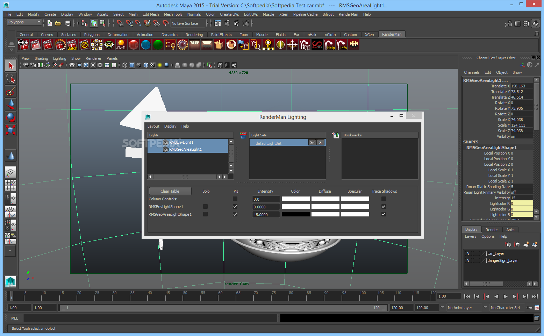
Task: Toggle Solo checkbox for RMSEnvLightShape1
Action: coord(205,207)
